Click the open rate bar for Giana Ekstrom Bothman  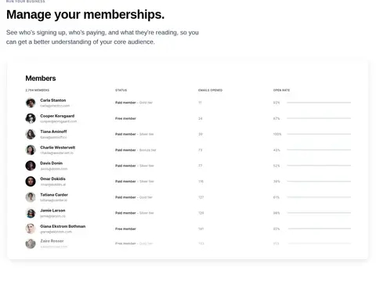319,229
